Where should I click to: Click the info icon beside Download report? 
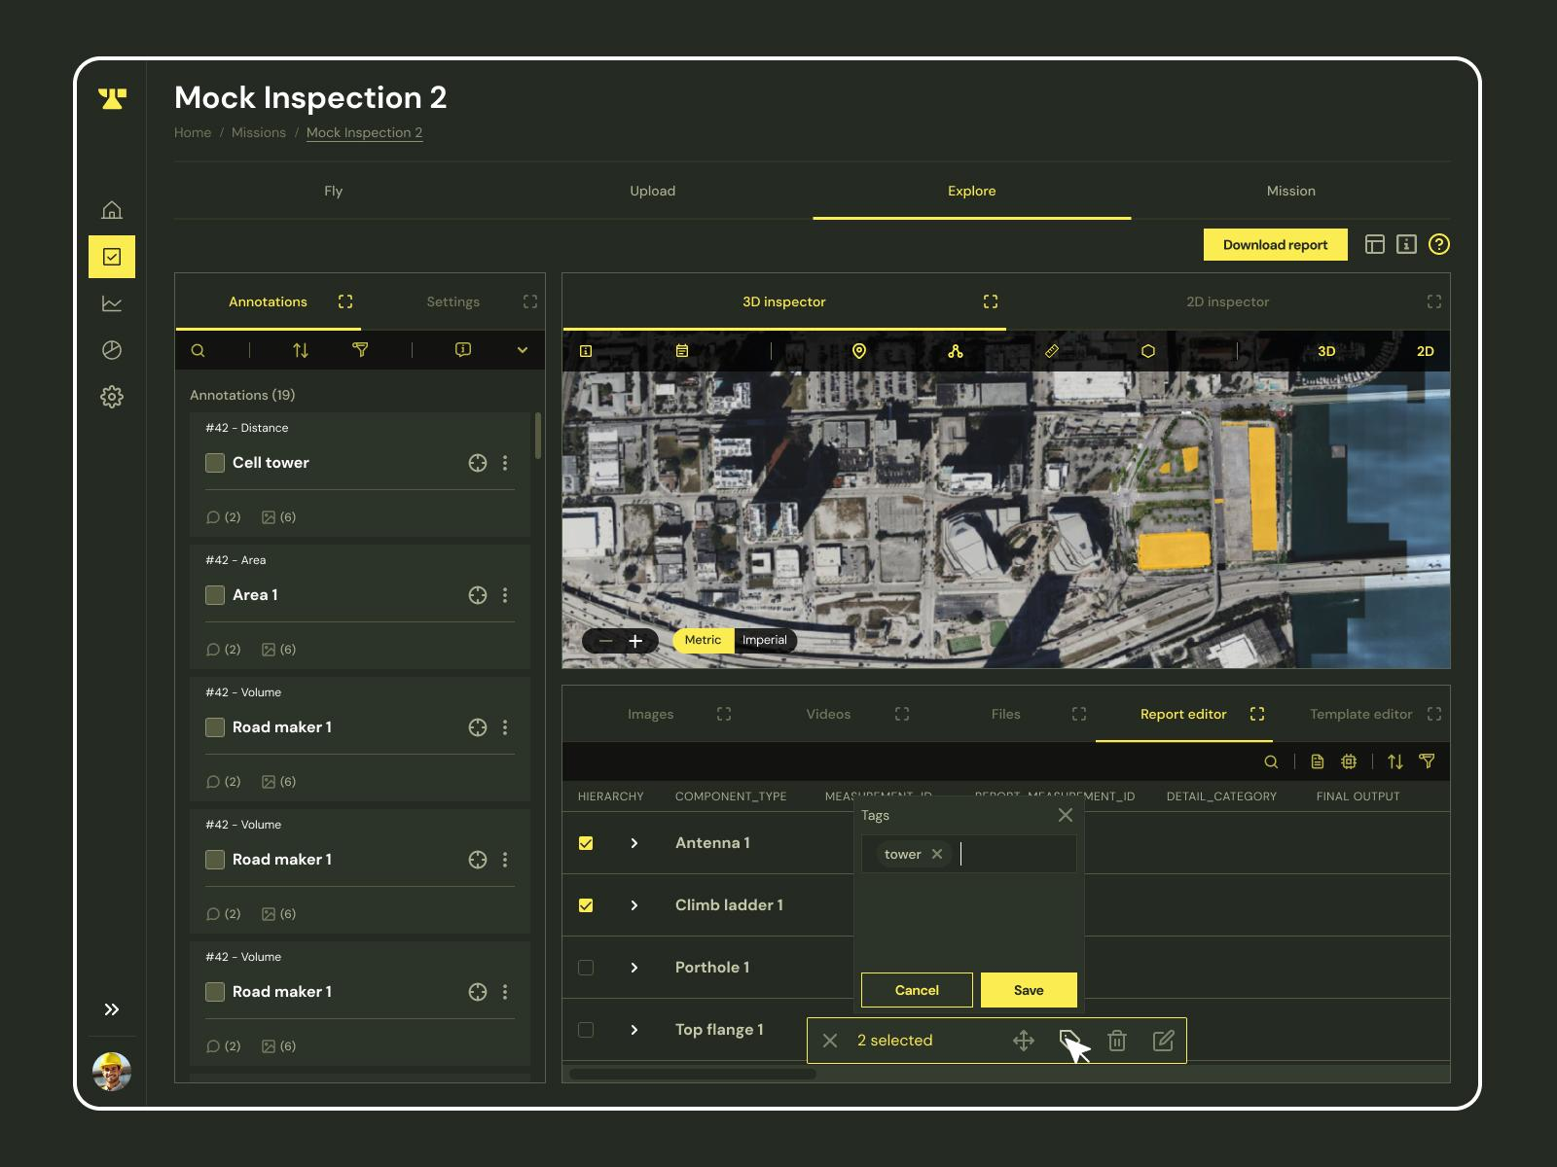(x=1406, y=245)
